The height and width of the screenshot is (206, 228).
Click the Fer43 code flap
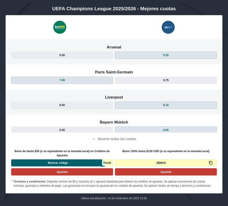107,163
